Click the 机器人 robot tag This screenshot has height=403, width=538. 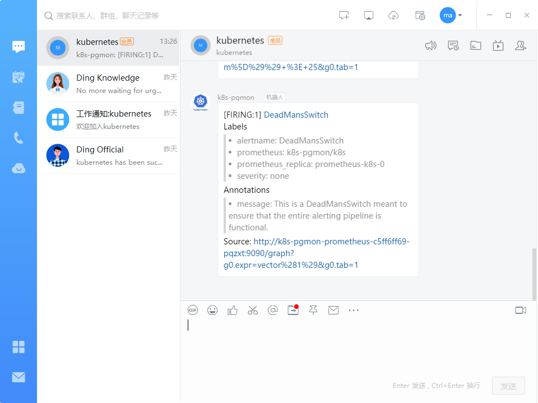pyautogui.click(x=275, y=98)
